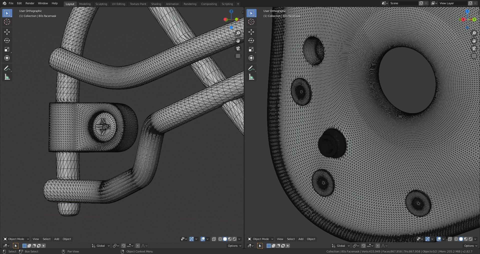Open Options dropdown in right viewport
The width and height of the screenshot is (480, 254).
[x=470, y=246]
